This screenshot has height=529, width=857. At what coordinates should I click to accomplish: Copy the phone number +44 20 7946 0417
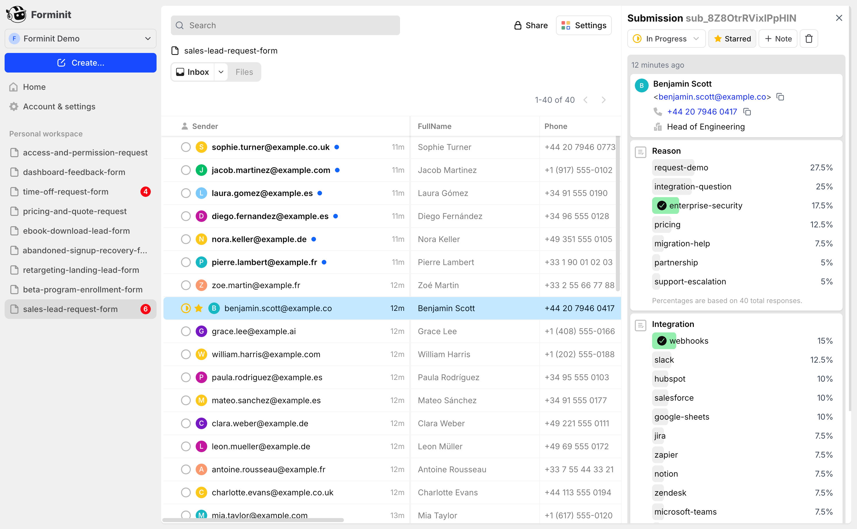click(747, 112)
